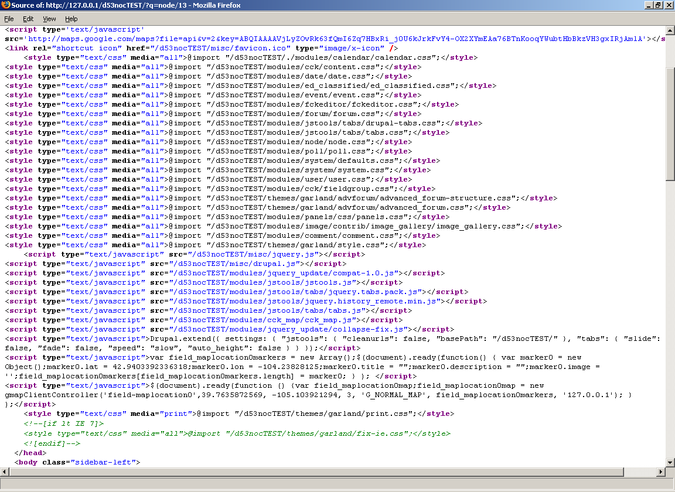Click the vertical scrollbar down arrow
This screenshot has width=675, height=492.
click(x=670, y=463)
